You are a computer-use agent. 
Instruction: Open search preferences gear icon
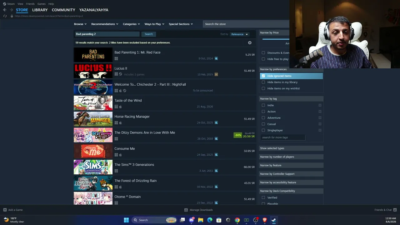(x=250, y=43)
